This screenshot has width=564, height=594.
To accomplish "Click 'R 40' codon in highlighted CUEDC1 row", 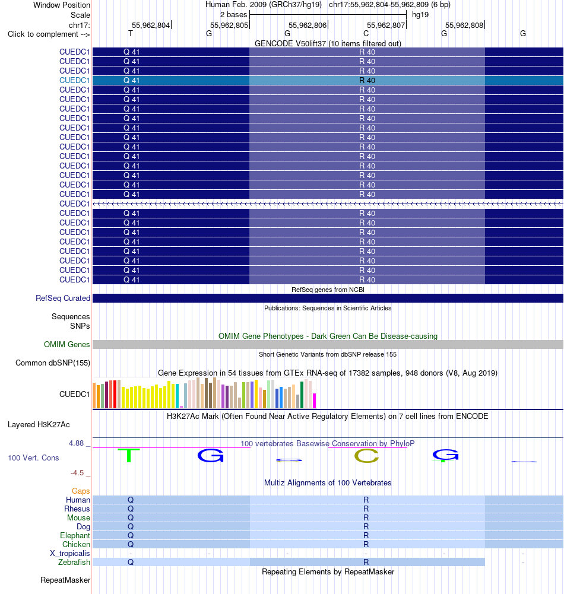I will coord(367,80).
